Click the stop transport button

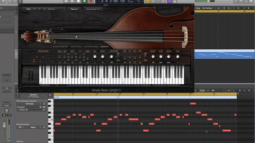(78, 1)
